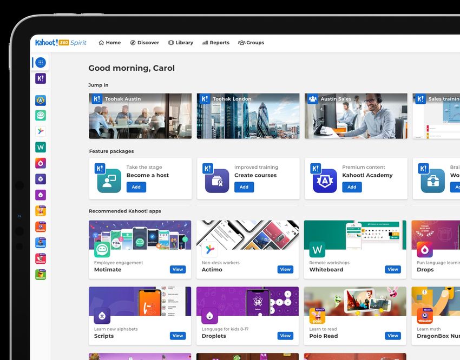Screen dimensions: 460x360
Task: View the Droplets app
Action: pyautogui.click(x=285, y=336)
